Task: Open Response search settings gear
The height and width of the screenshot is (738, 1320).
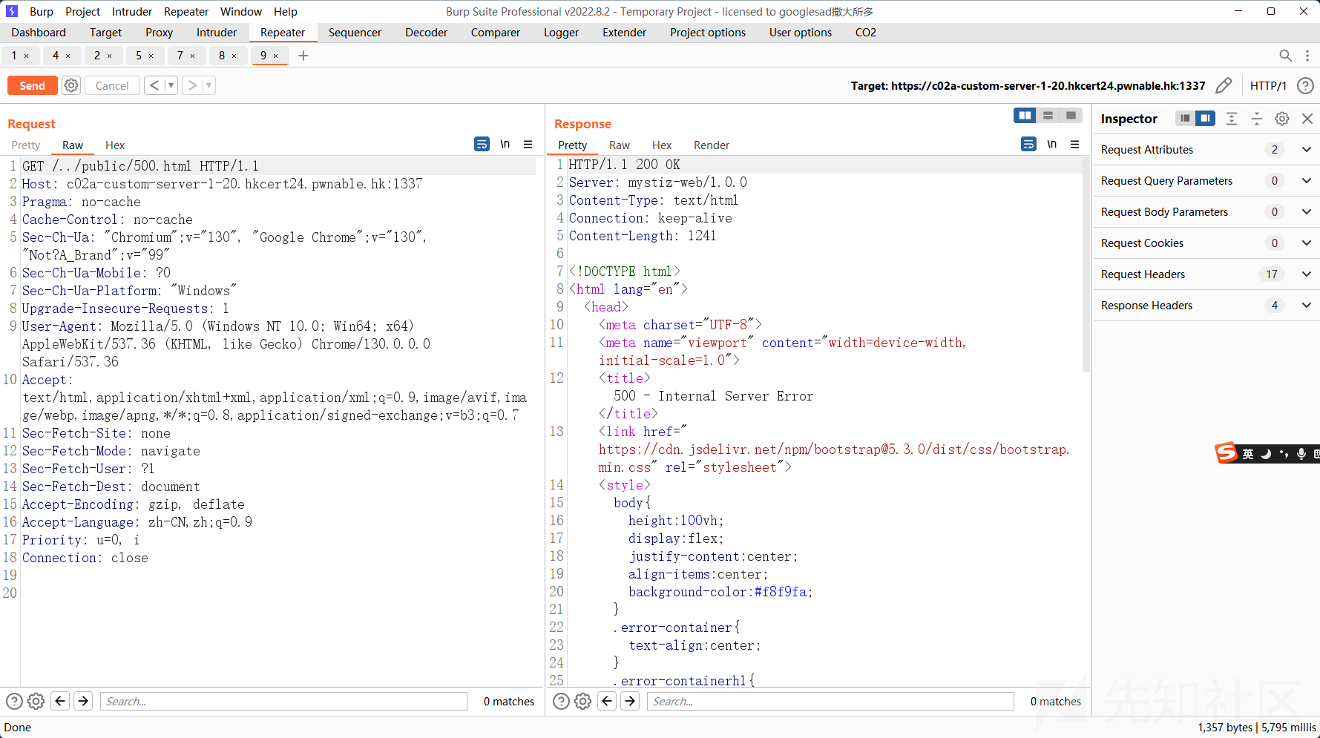Action: (583, 701)
